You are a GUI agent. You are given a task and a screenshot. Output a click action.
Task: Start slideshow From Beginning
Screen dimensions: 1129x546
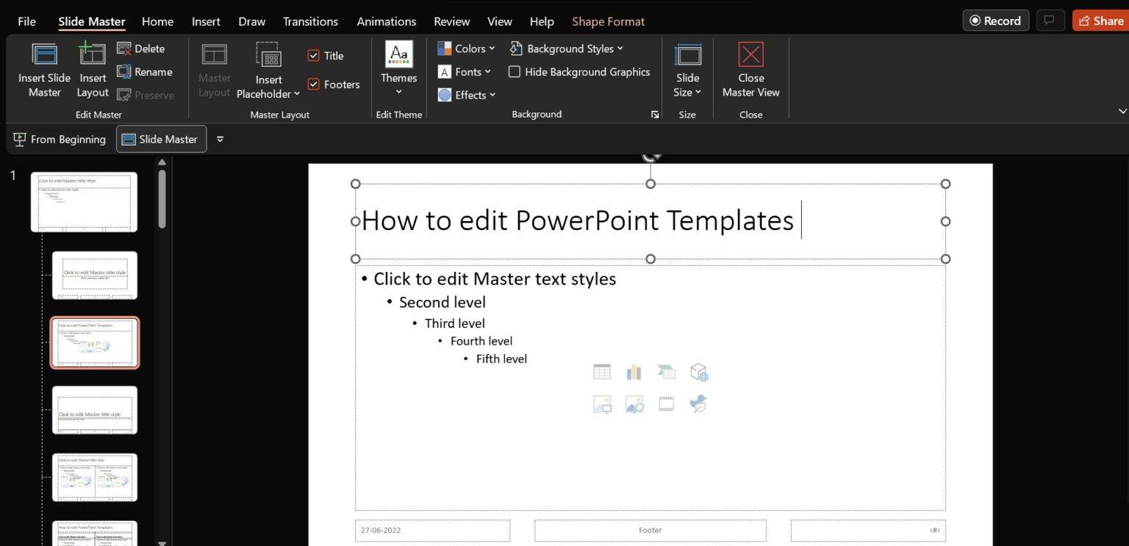[x=60, y=139]
